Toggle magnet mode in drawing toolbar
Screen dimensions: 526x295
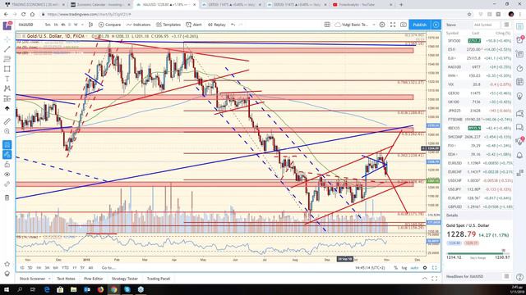[x=7, y=144]
